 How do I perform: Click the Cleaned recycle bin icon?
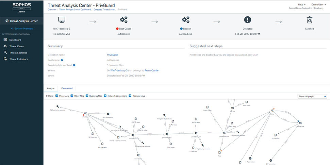(309, 20)
